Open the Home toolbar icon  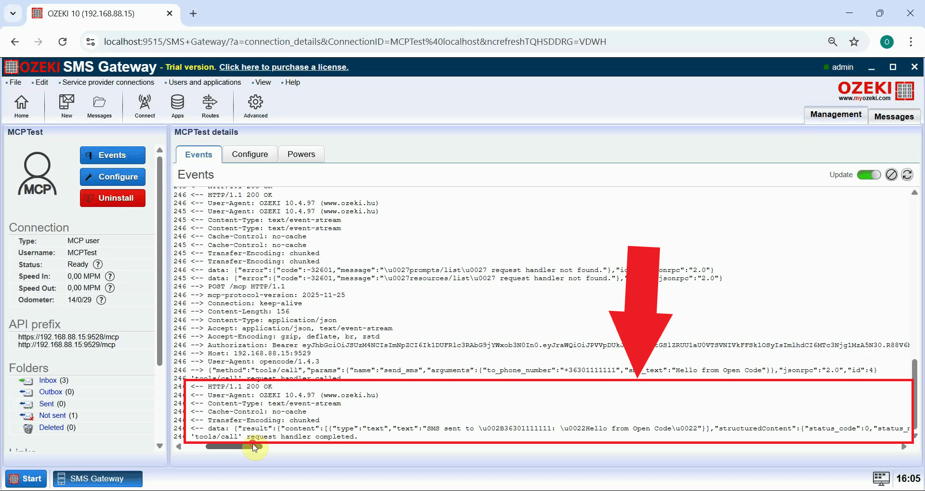[x=21, y=106]
